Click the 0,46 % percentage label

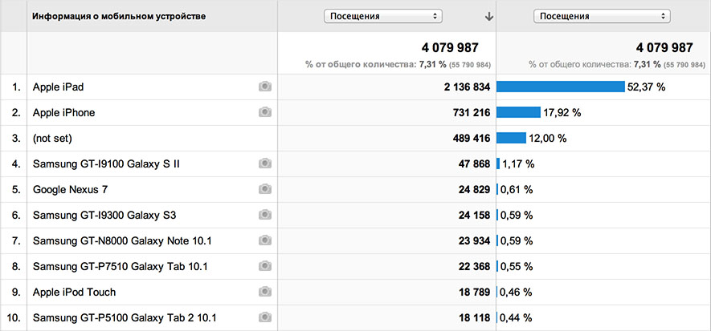[516, 292]
